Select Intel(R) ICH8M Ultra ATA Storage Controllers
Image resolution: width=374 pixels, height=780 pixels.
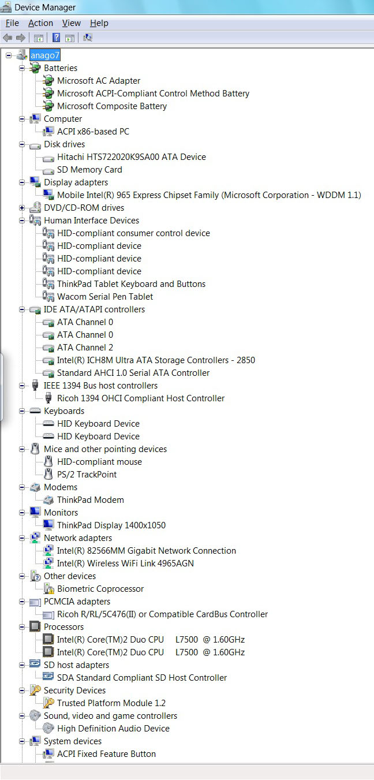coord(156,360)
